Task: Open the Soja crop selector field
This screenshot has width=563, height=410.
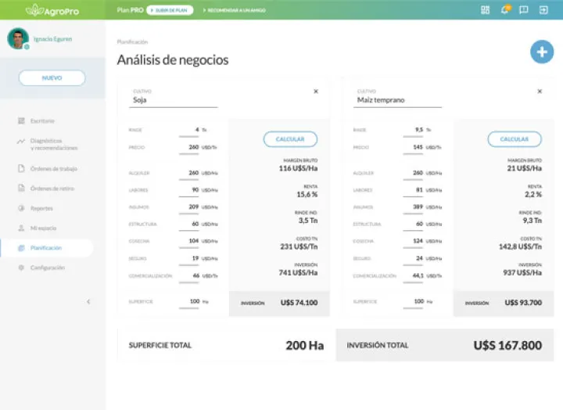Action: pyautogui.click(x=174, y=100)
